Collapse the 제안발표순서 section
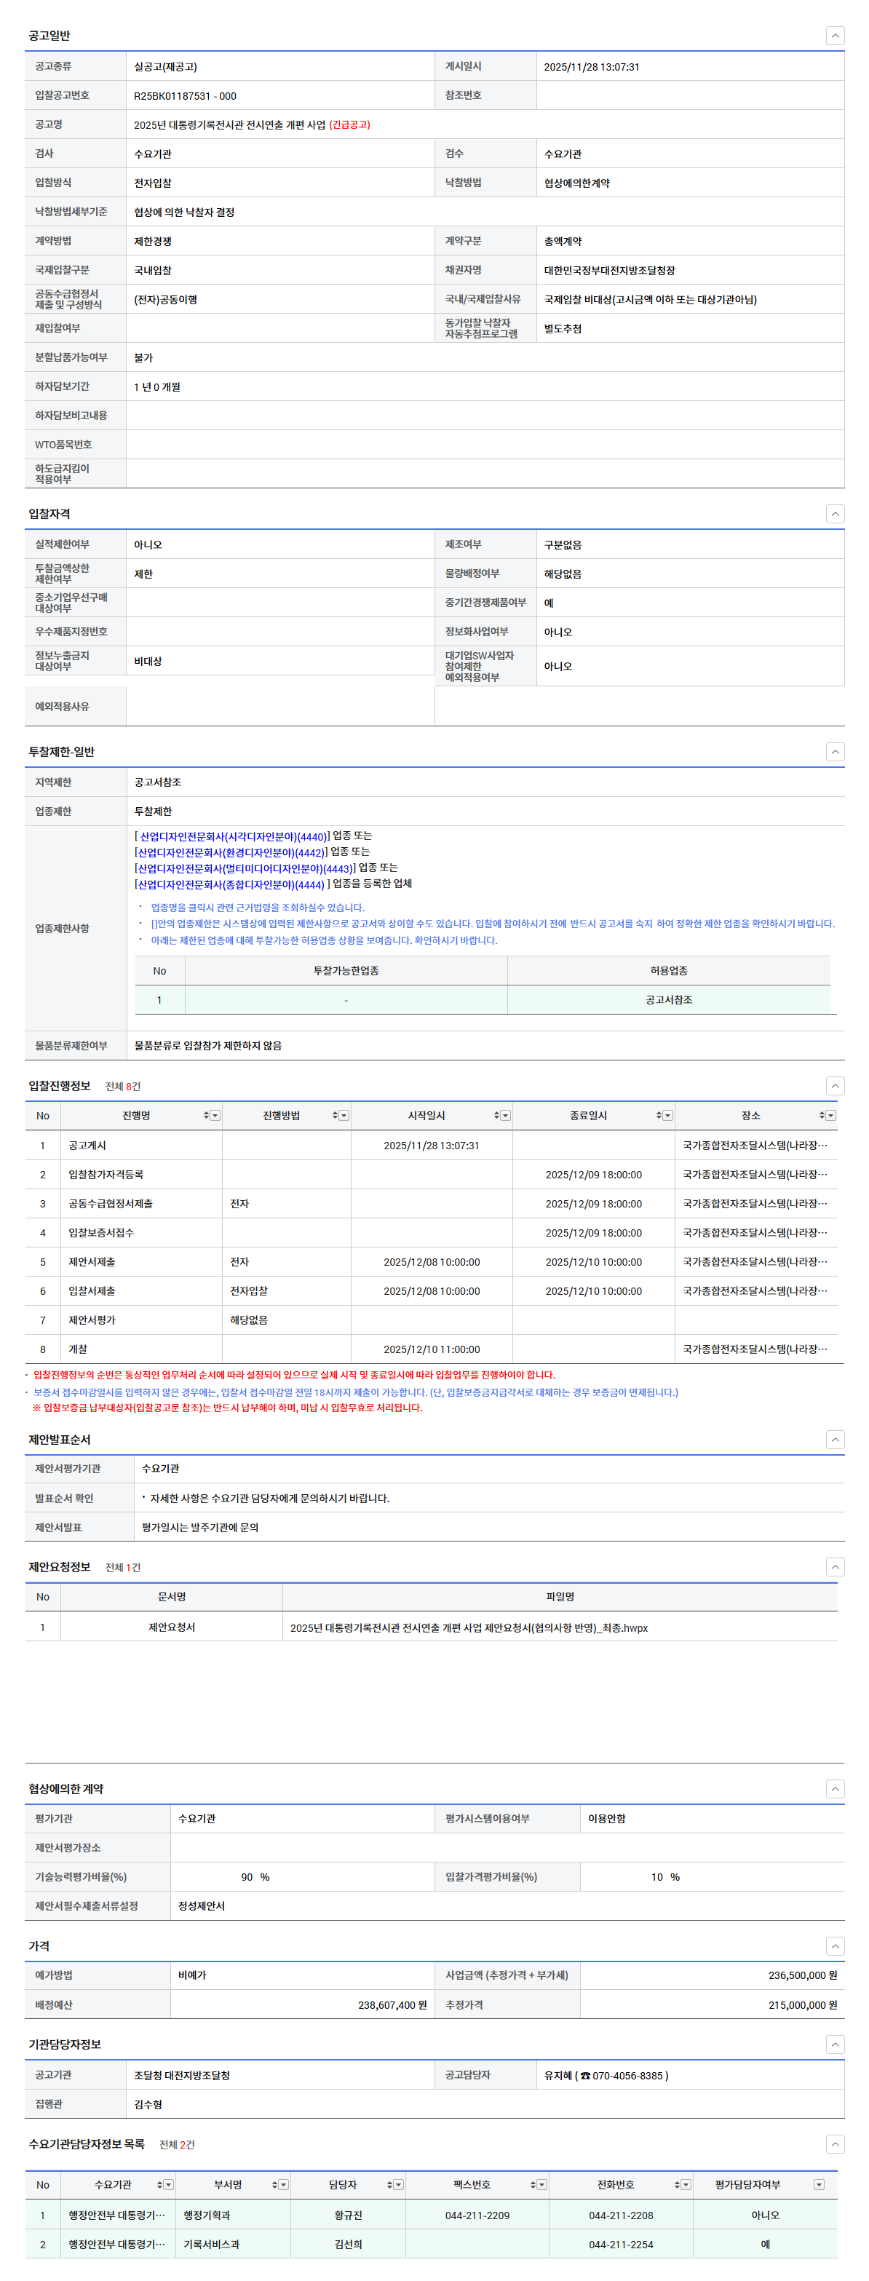Screen dimensions: 869x2281 click(835, 1440)
